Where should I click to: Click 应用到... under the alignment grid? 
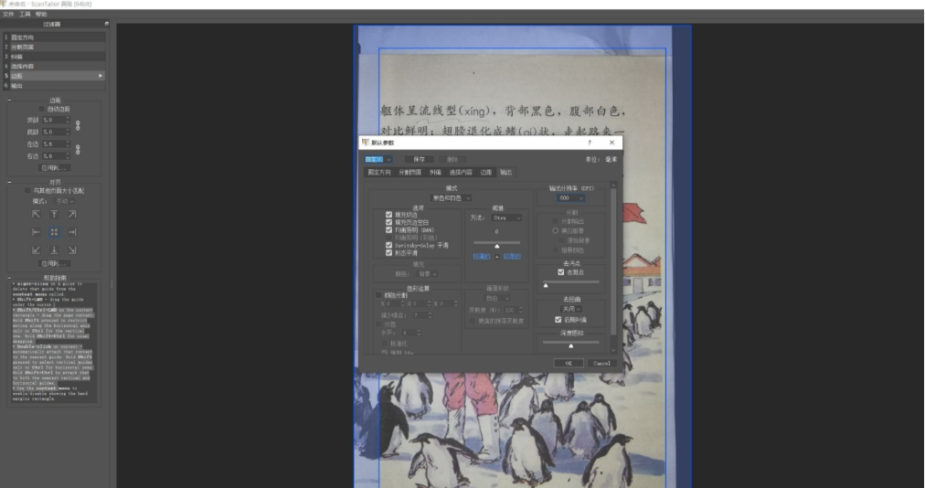tap(54, 264)
